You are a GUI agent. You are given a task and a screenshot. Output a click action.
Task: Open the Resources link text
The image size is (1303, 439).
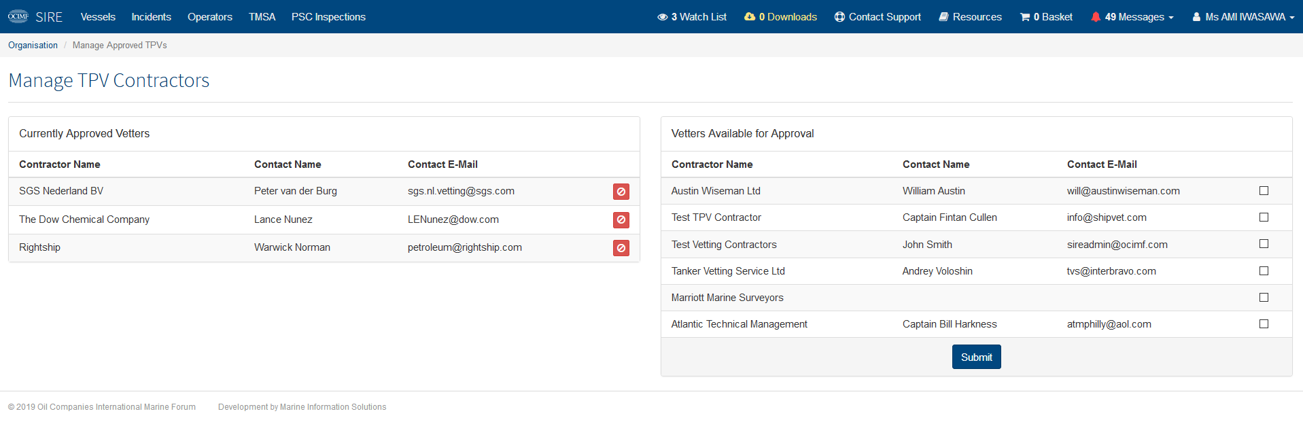(977, 17)
